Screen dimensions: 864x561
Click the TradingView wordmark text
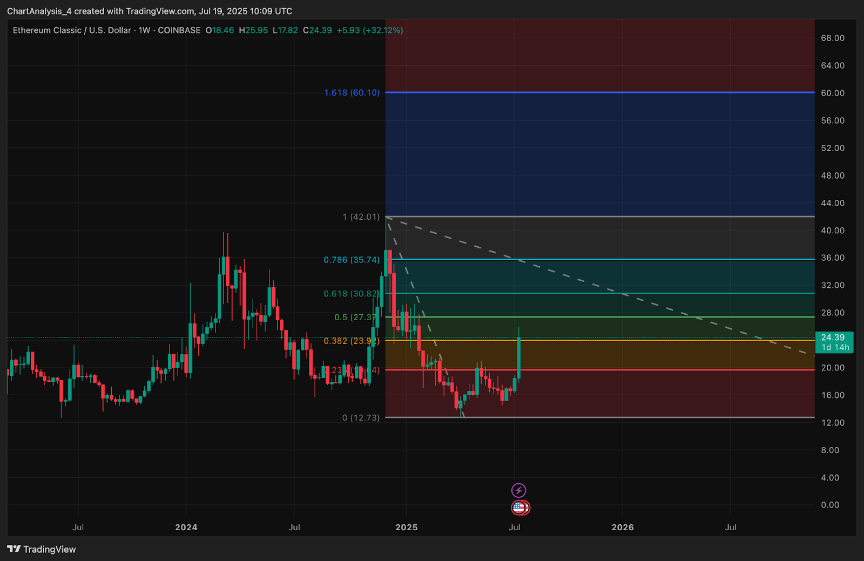point(50,549)
